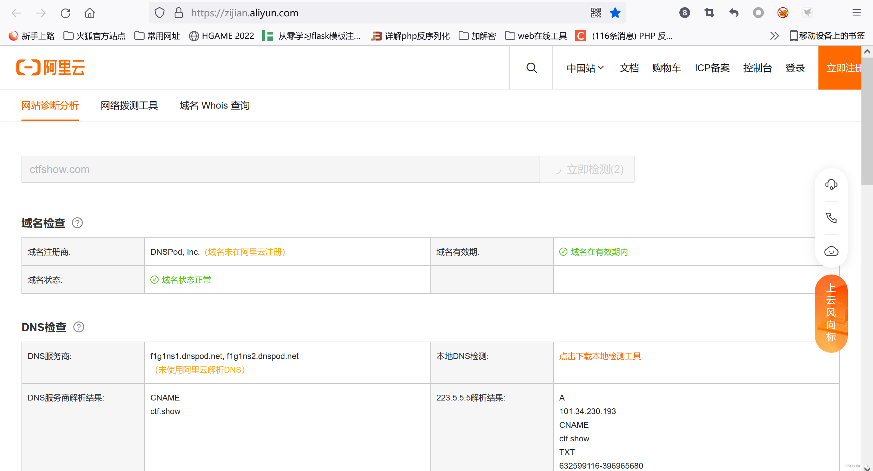The image size is (873, 471).
Task: Open 常用网址 bookmark folder
Action: coord(157,36)
